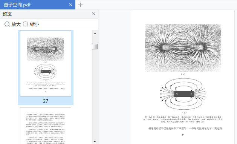Click the zoom in magnifier icon
Image resolution: width=237 pixels, height=144 pixels.
[7, 24]
